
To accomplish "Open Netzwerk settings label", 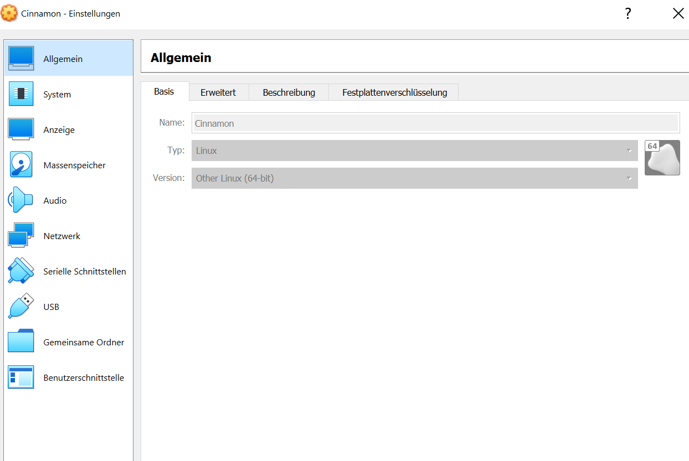I will pyautogui.click(x=62, y=236).
